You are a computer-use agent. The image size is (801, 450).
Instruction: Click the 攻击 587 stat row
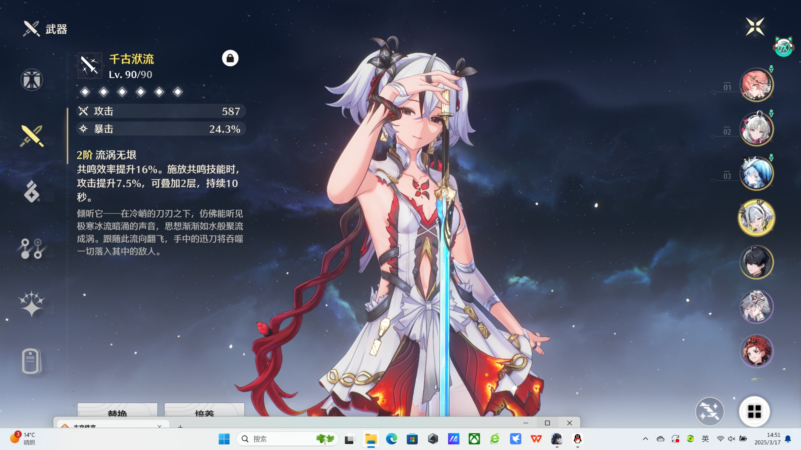click(161, 111)
